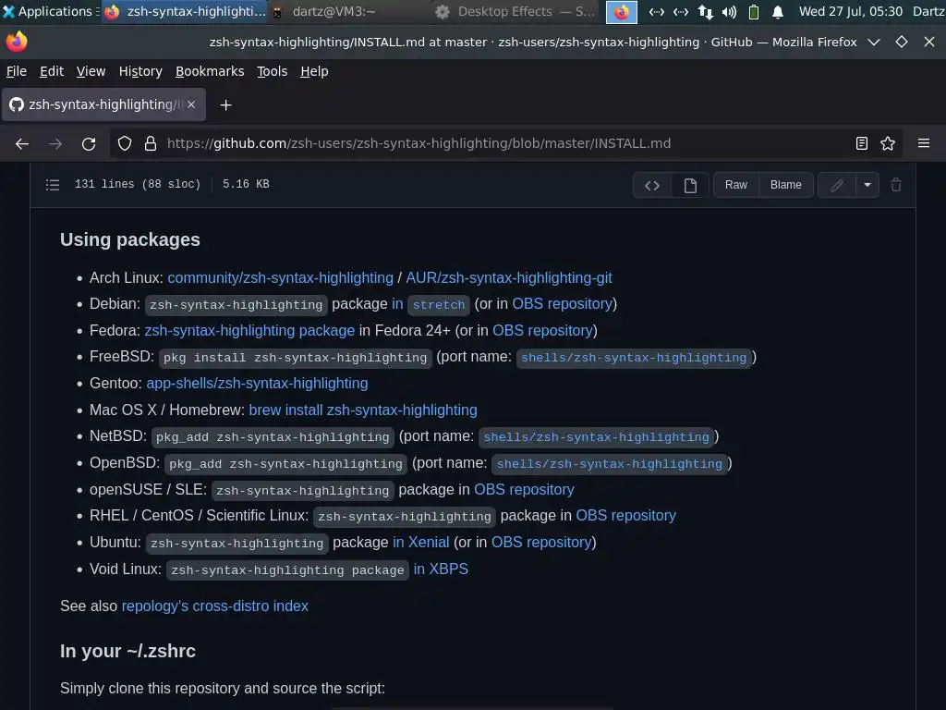Open Gentoo app-shells/zsh-syntax-highlighting link
Image resolution: width=946 pixels, height=710 pixels.
pos(257,384)
